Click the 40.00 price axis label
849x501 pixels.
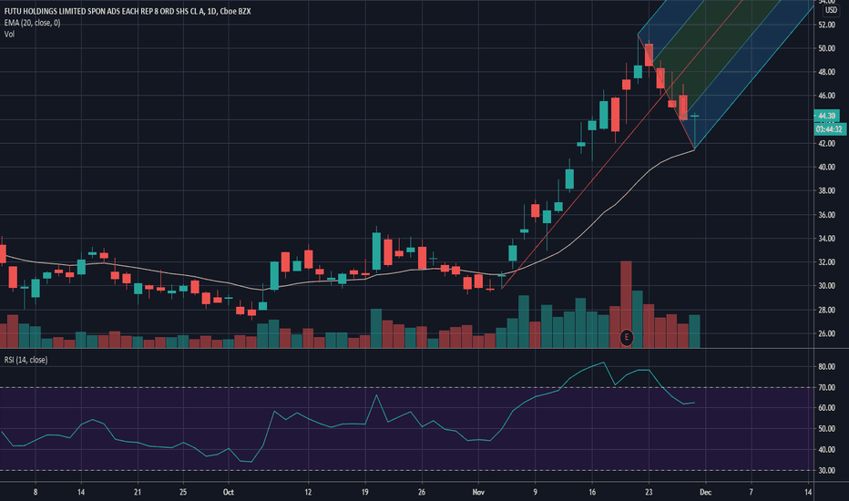coord(826,167)
